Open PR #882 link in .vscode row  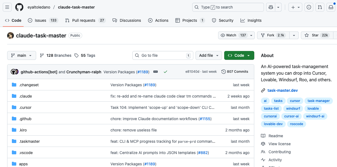(x=203, y=153)
